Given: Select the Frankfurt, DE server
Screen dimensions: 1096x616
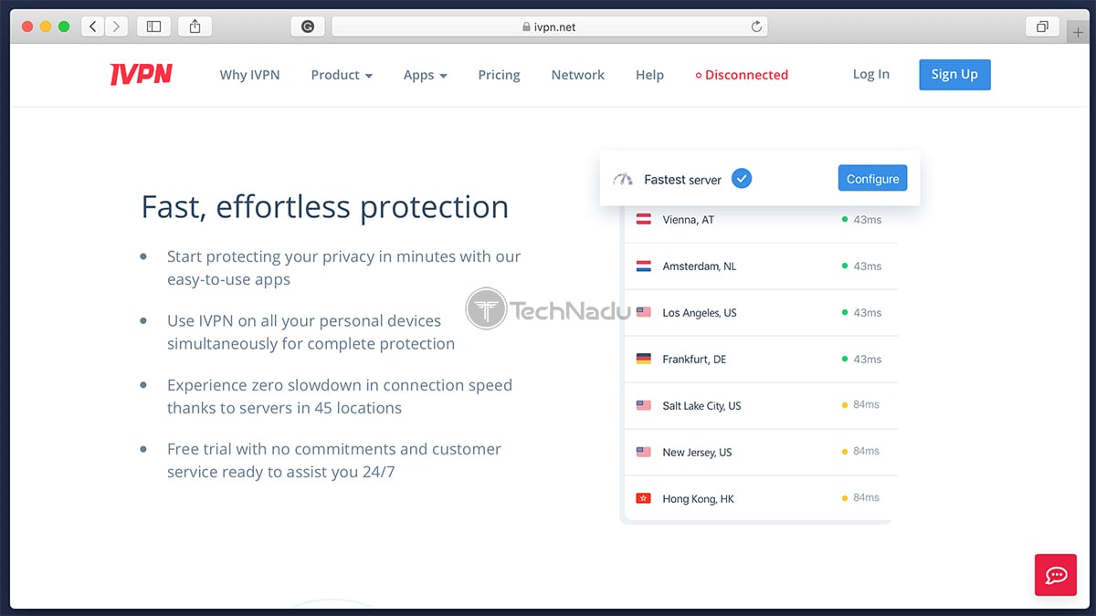Looking at the screenshot, I should [762, 359].
